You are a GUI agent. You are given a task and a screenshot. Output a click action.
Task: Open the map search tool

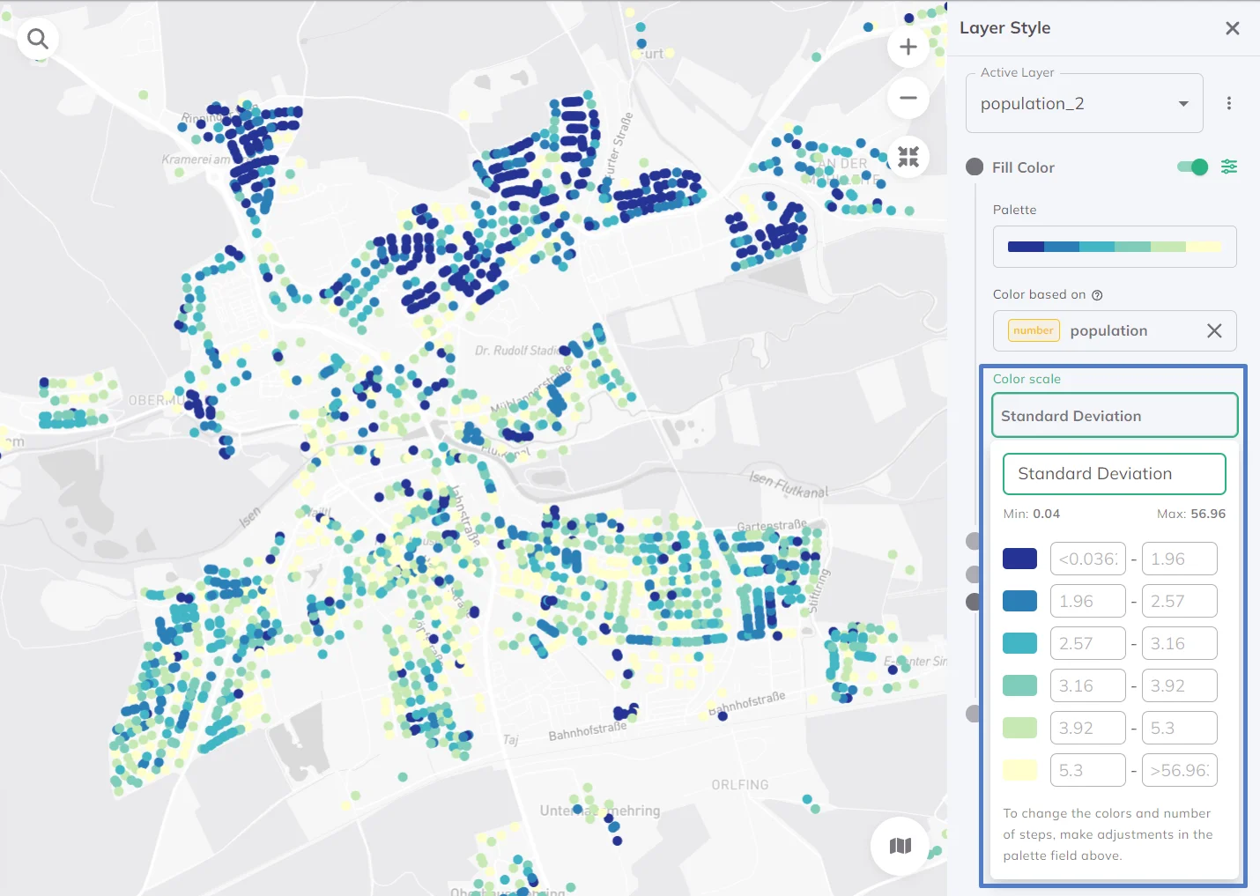pyautogui.click(x=38, y=39)
